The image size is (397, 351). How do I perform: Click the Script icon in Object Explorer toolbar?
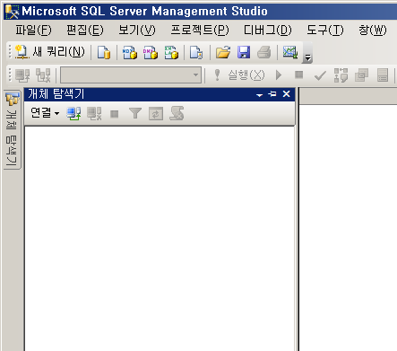(x=177, y=114)
